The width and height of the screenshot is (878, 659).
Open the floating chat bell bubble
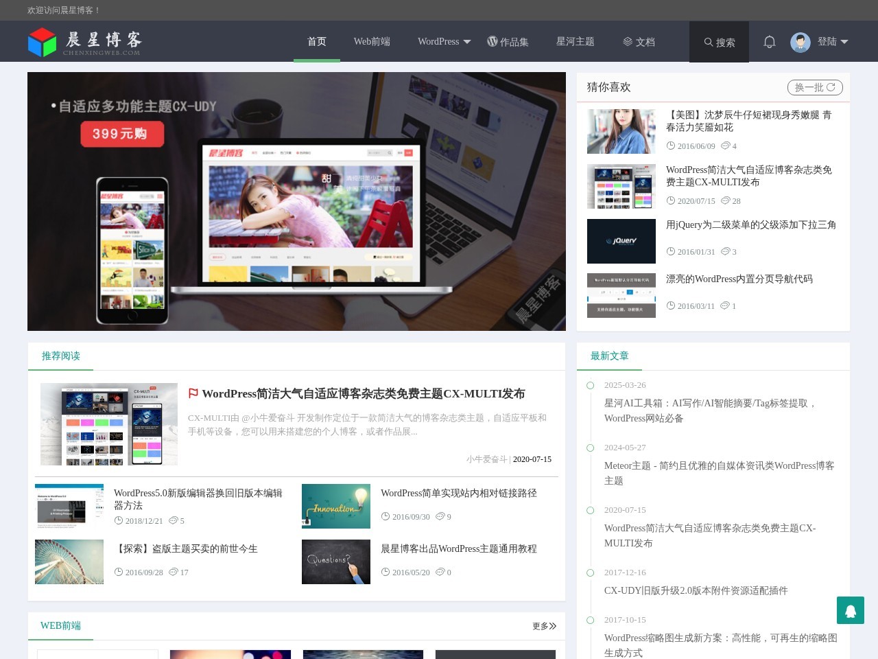851,610
